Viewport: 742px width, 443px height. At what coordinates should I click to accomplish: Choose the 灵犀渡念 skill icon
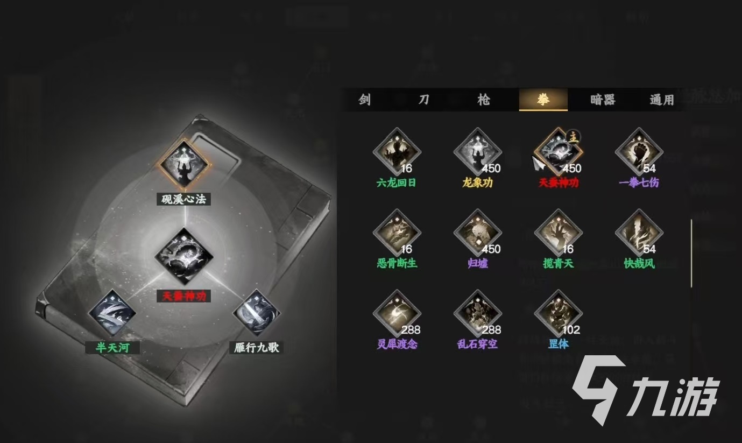[397, 314]
